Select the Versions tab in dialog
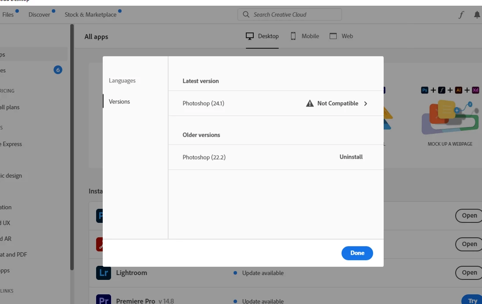482x304 pixels. [x=119, y=101]
